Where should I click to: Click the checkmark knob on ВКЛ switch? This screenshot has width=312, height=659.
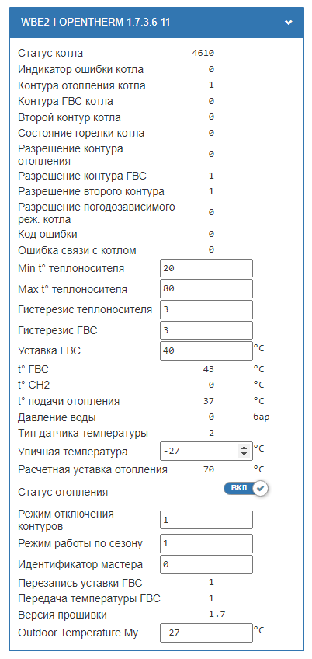(x=261, y=488)
